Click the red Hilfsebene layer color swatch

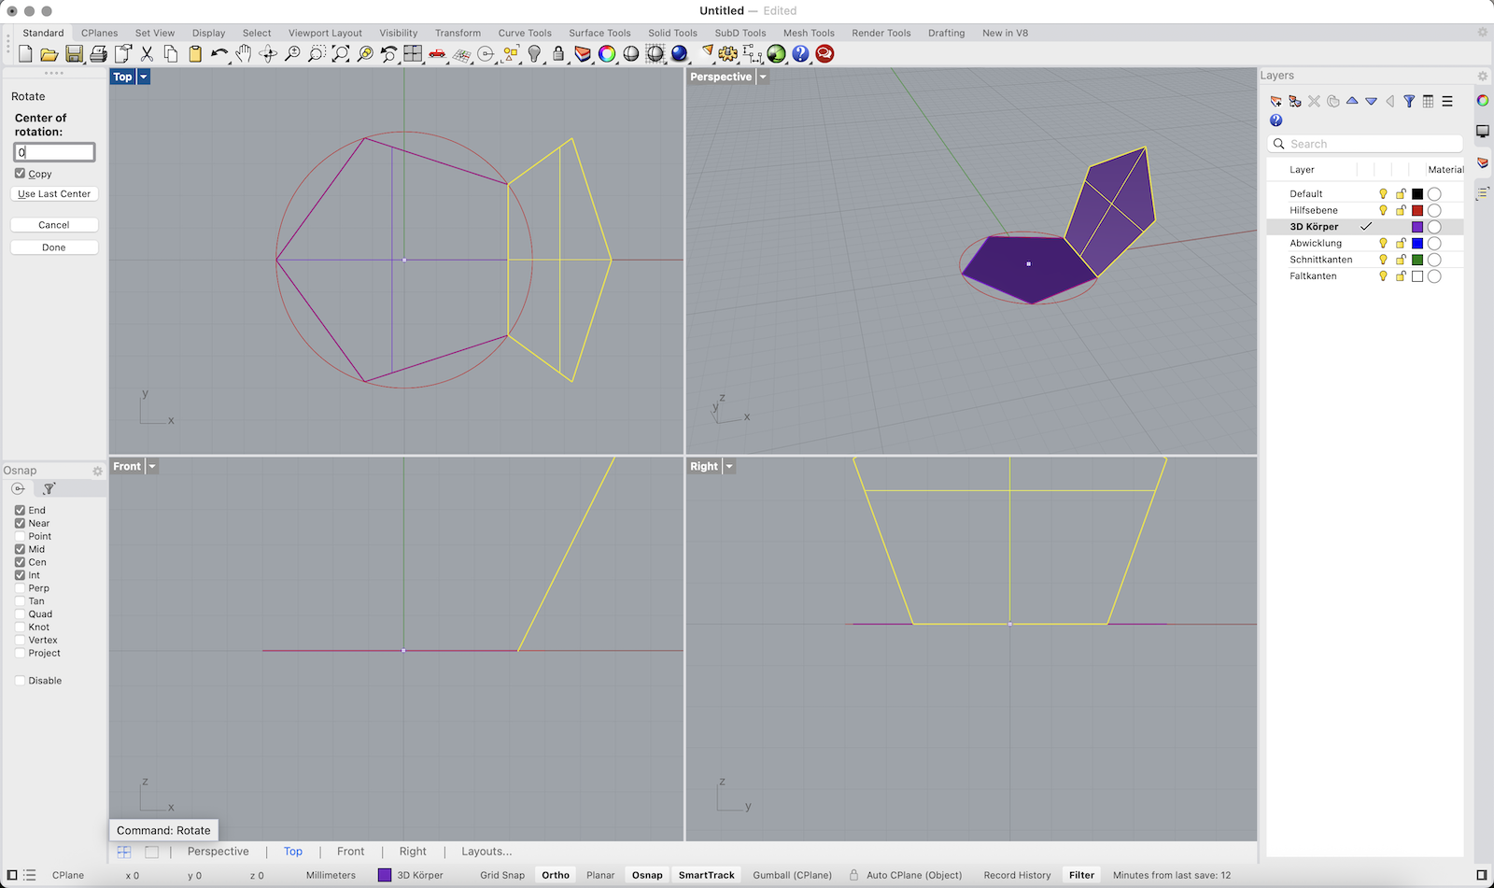pos(1417,210)
